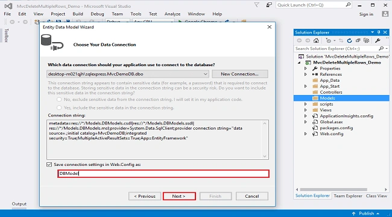Click connection string scrollbar down arrow

coord(265,156)
